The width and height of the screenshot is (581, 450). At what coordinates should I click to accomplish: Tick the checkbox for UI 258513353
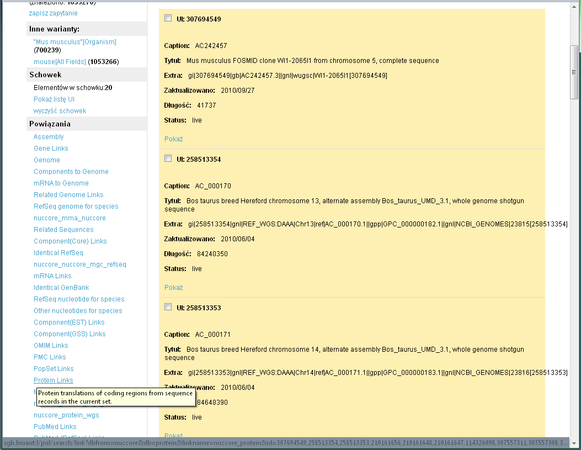(168, 307)
